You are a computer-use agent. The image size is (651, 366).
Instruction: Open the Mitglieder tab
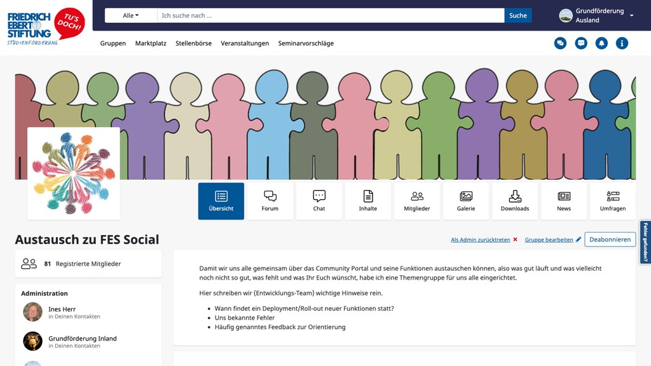tap(417, 201)
